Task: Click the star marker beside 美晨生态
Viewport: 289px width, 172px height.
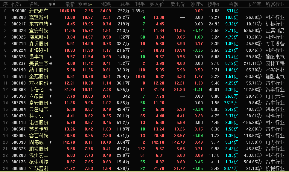Action: coord(51,64)
